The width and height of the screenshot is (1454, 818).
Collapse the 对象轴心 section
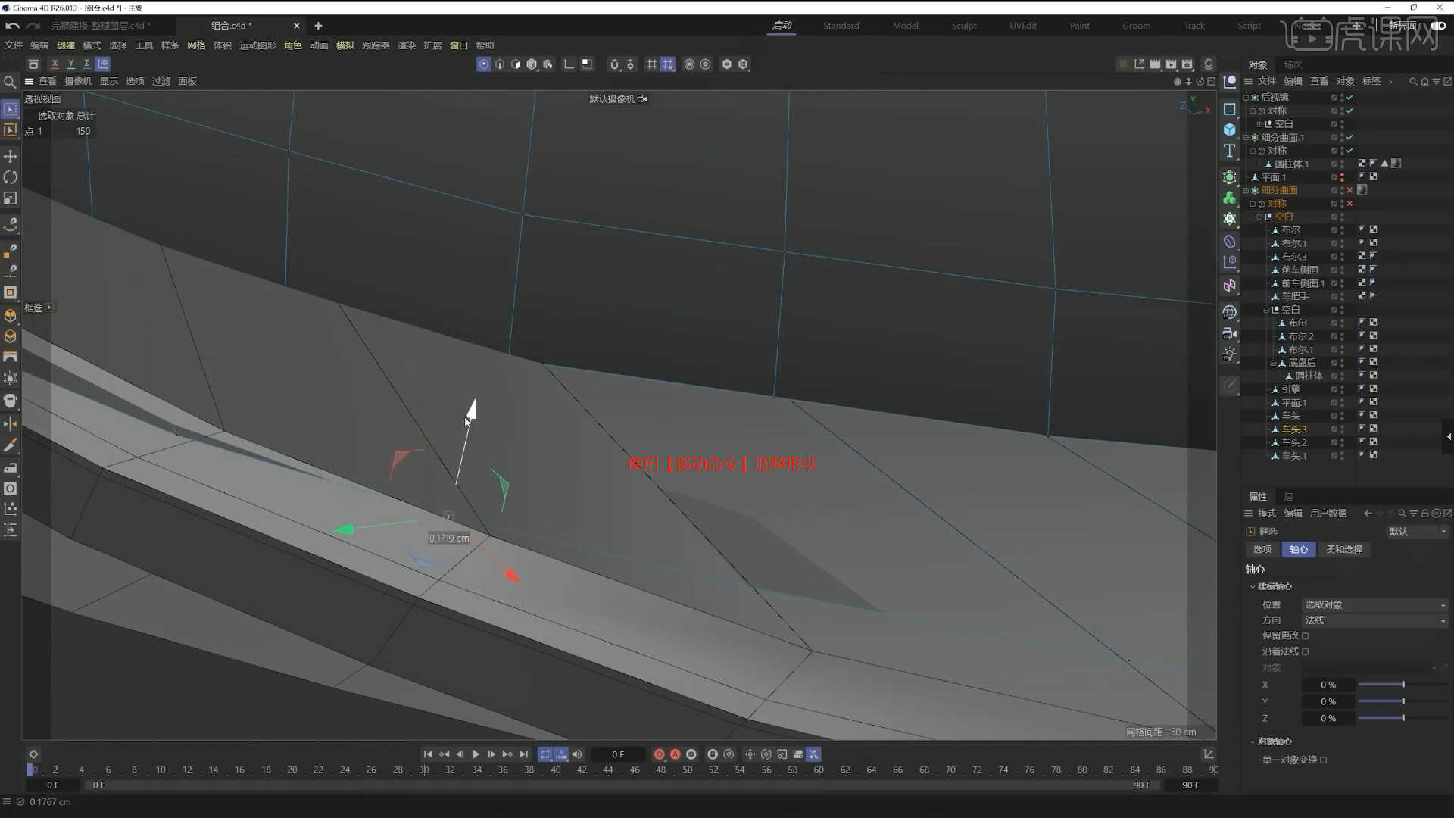coord(1253,742)
